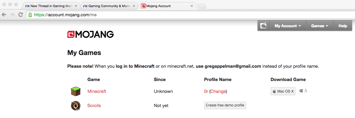Click the 'Unknown' since value
The width and height of the screenshot is (355, 118).
click(163, 91)
